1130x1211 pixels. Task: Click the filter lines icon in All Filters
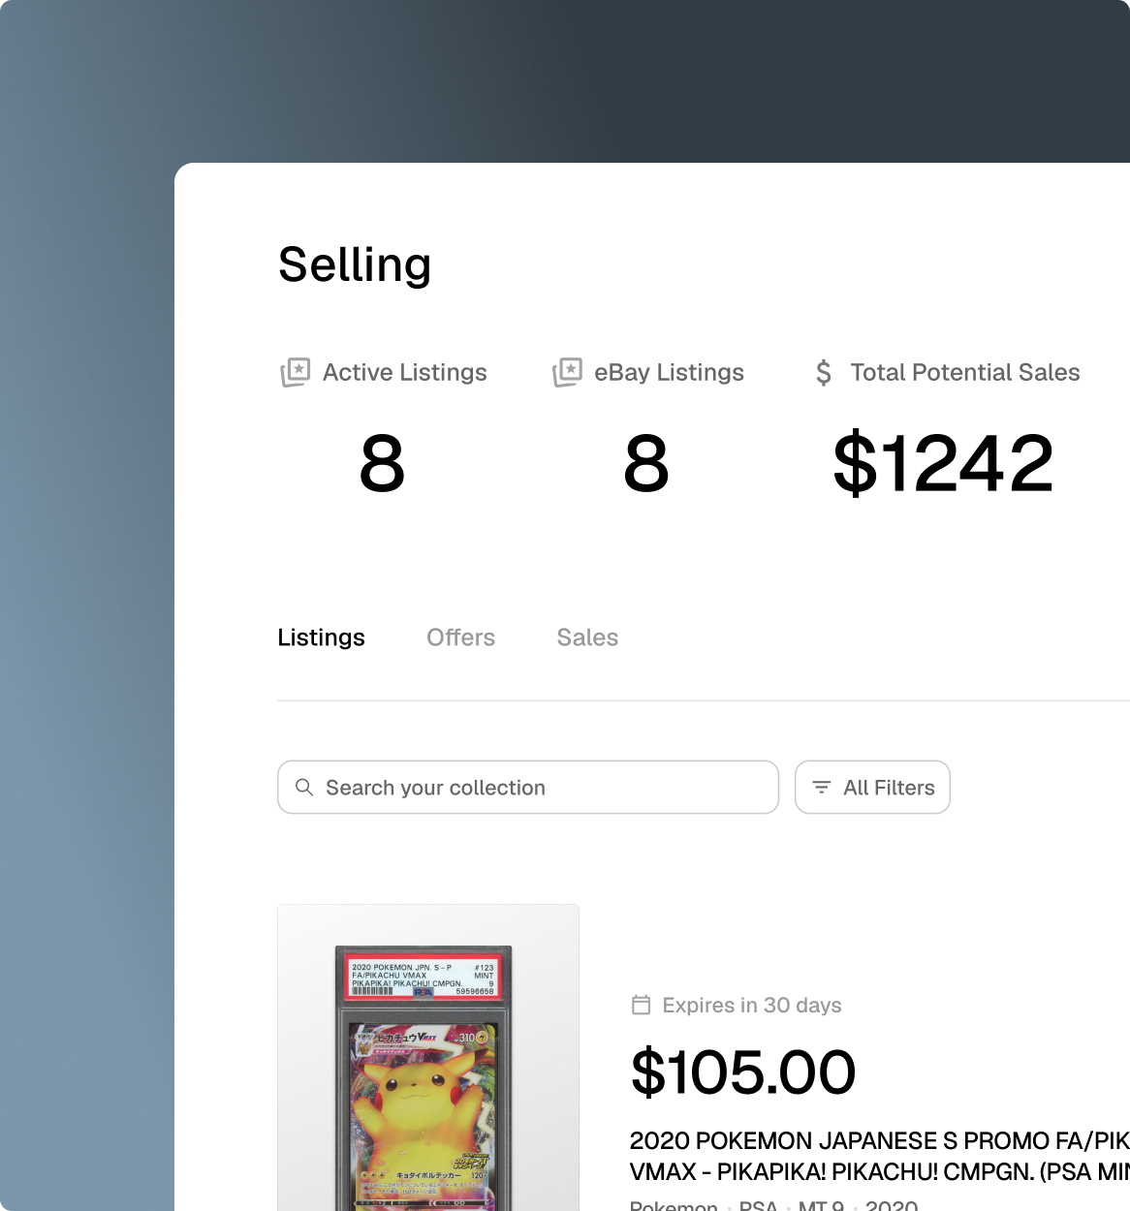pyautogui.click(x=821, y=788)
